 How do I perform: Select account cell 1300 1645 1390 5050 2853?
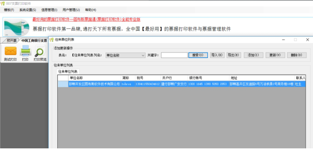(208, 84)
